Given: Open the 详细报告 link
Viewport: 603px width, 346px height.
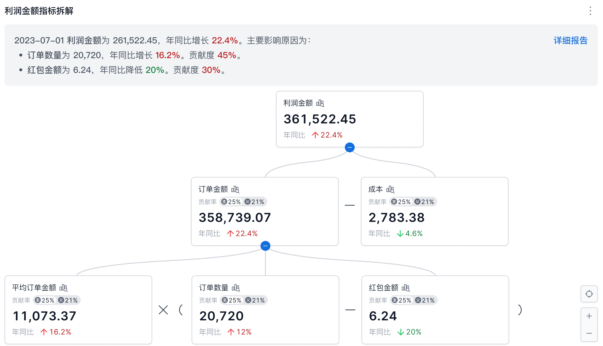Looking at the screenshot, I should [x=570, y=40].
